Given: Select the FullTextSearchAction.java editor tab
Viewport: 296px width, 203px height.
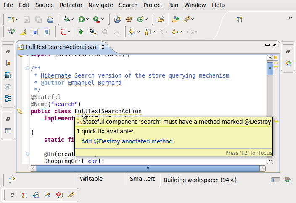Looking at the screenshot, I should click(61, 47).
